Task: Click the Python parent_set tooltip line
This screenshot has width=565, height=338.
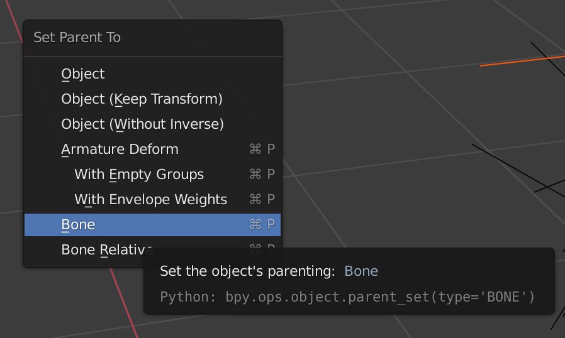Action: tap(347, 297)
